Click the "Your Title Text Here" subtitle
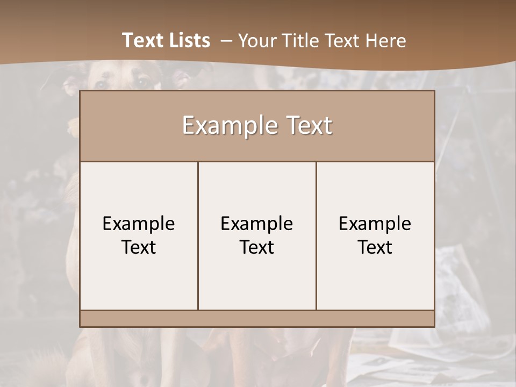The width and height of the screenshot is (516, 387). pos(322,41)
